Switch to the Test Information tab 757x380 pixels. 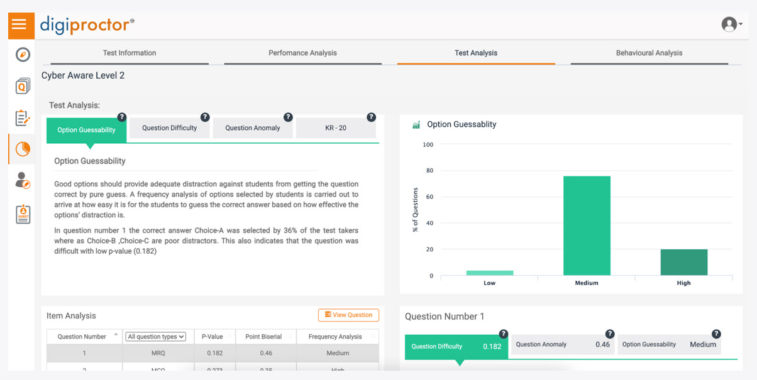[130, 53]
